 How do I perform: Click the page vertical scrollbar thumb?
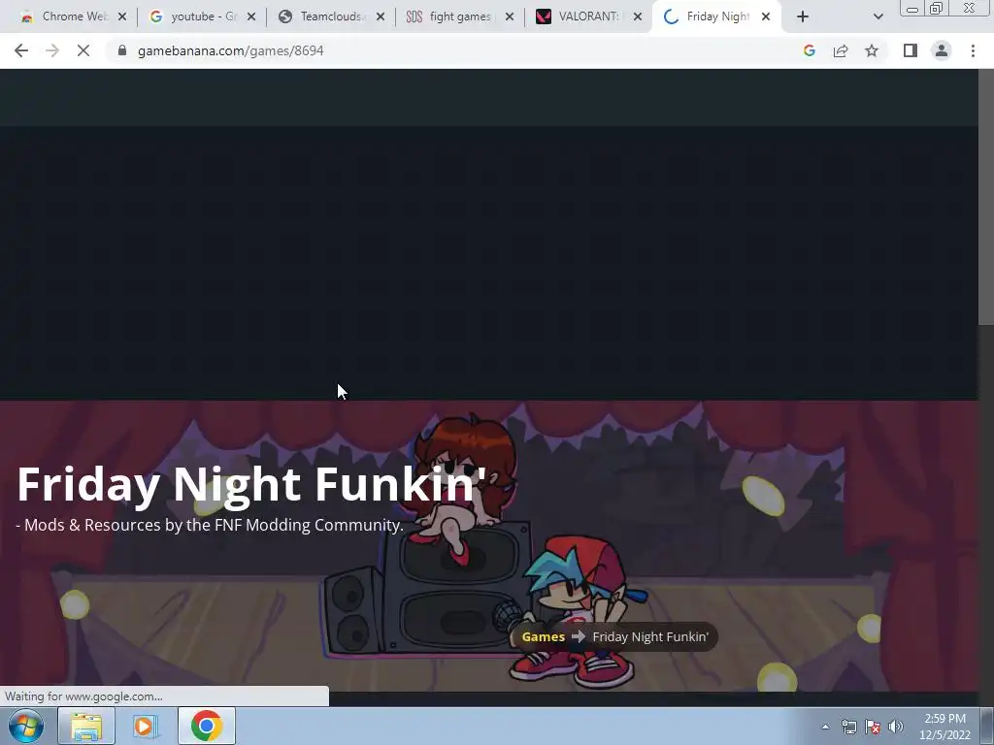pyautogui.click(x=986, y=196)
